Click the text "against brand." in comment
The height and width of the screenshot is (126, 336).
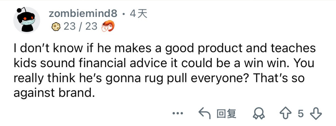click(53, 92)
